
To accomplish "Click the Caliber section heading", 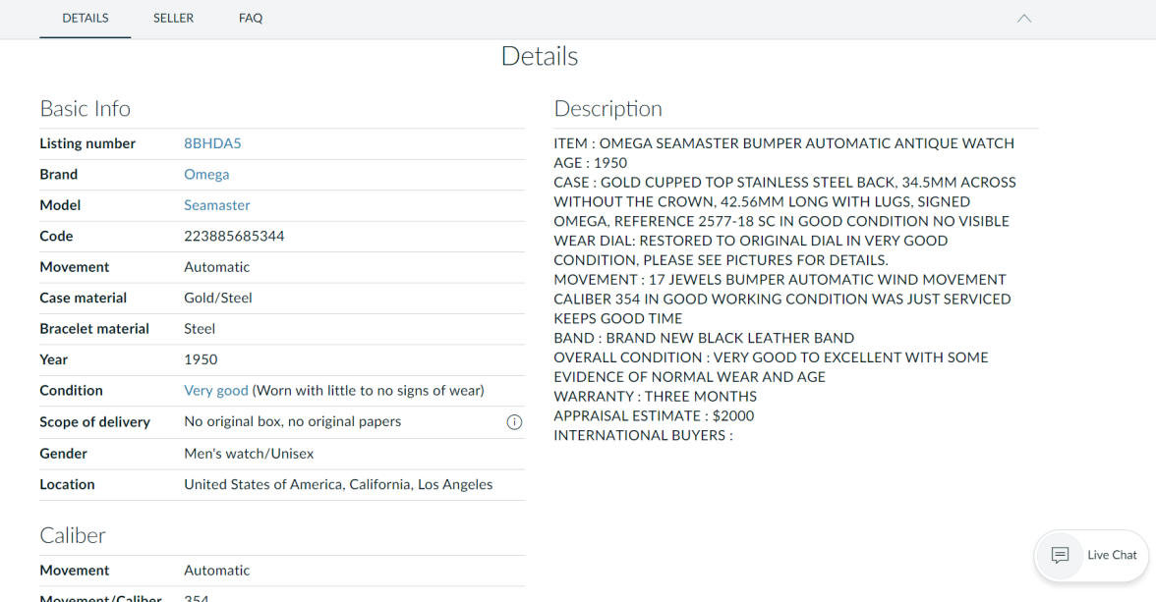I will (73, 535).
